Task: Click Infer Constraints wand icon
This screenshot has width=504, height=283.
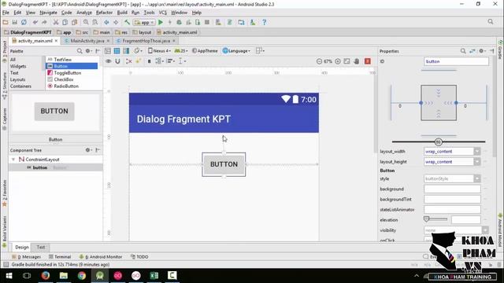Action: (139, 61)
